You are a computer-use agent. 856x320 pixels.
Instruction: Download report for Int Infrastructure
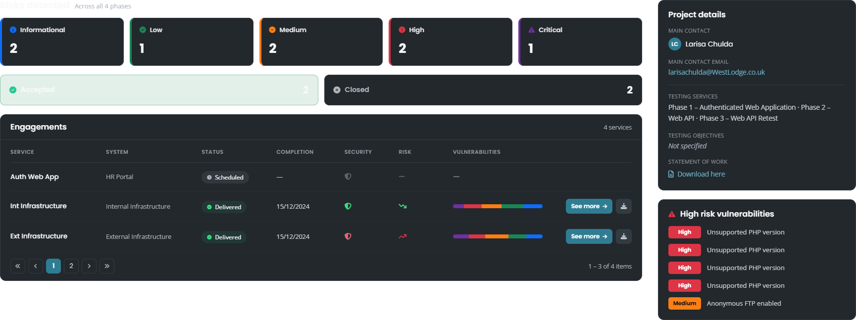point(624,206)
